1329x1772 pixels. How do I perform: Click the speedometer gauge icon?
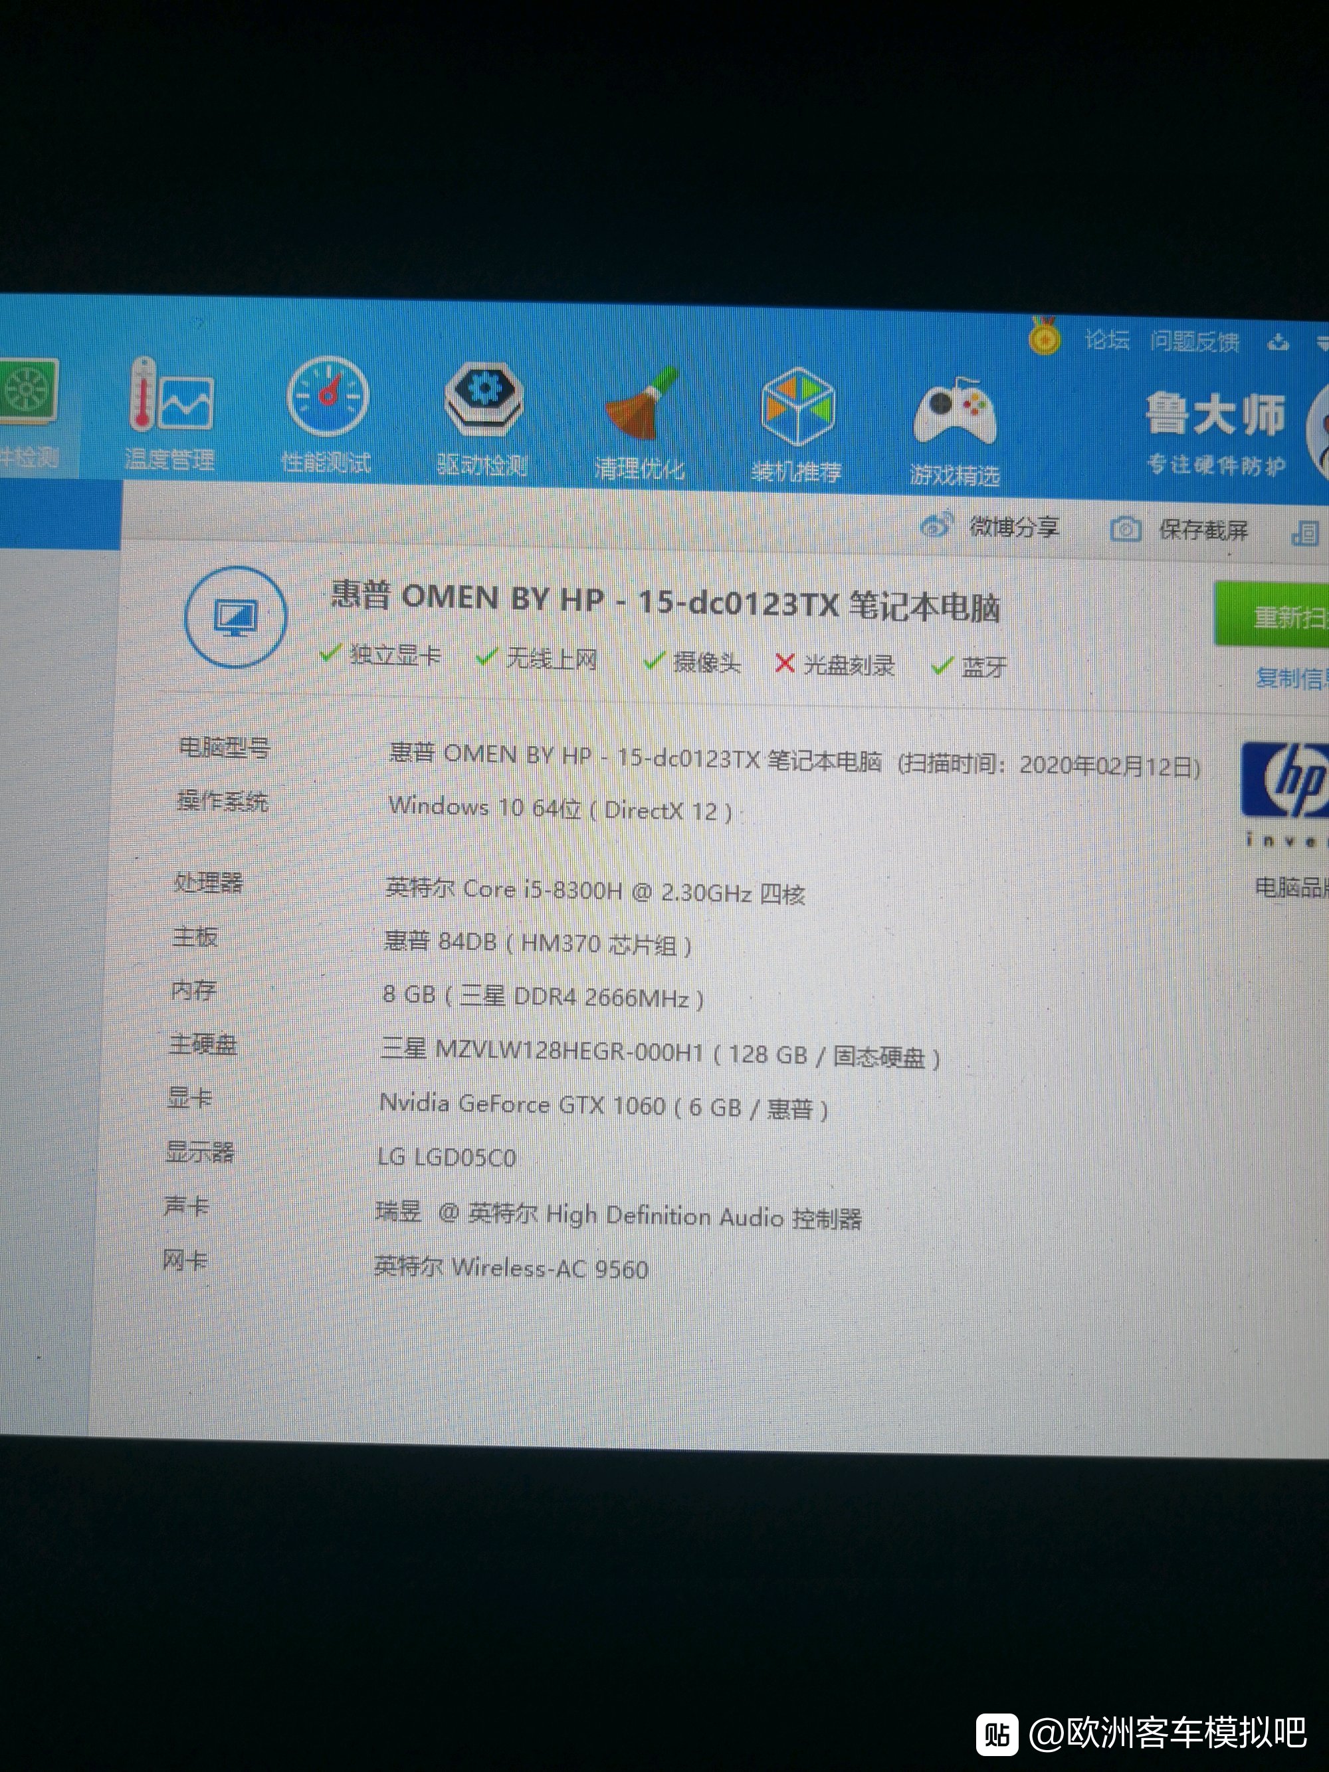pyautogui.click(x=328, y=397)
